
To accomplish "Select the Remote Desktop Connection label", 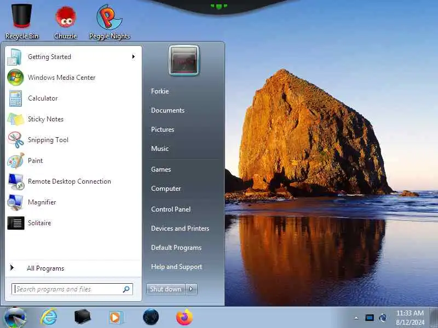I will [70, 181].
